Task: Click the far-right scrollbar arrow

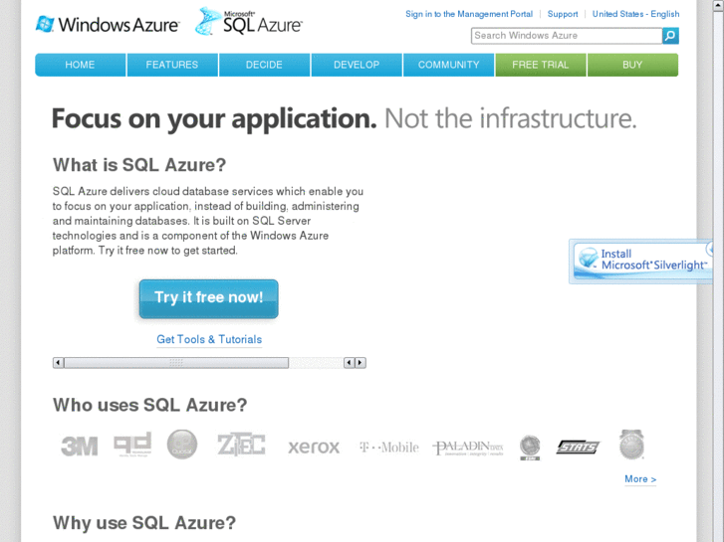Action: click(x=361, y=363)
